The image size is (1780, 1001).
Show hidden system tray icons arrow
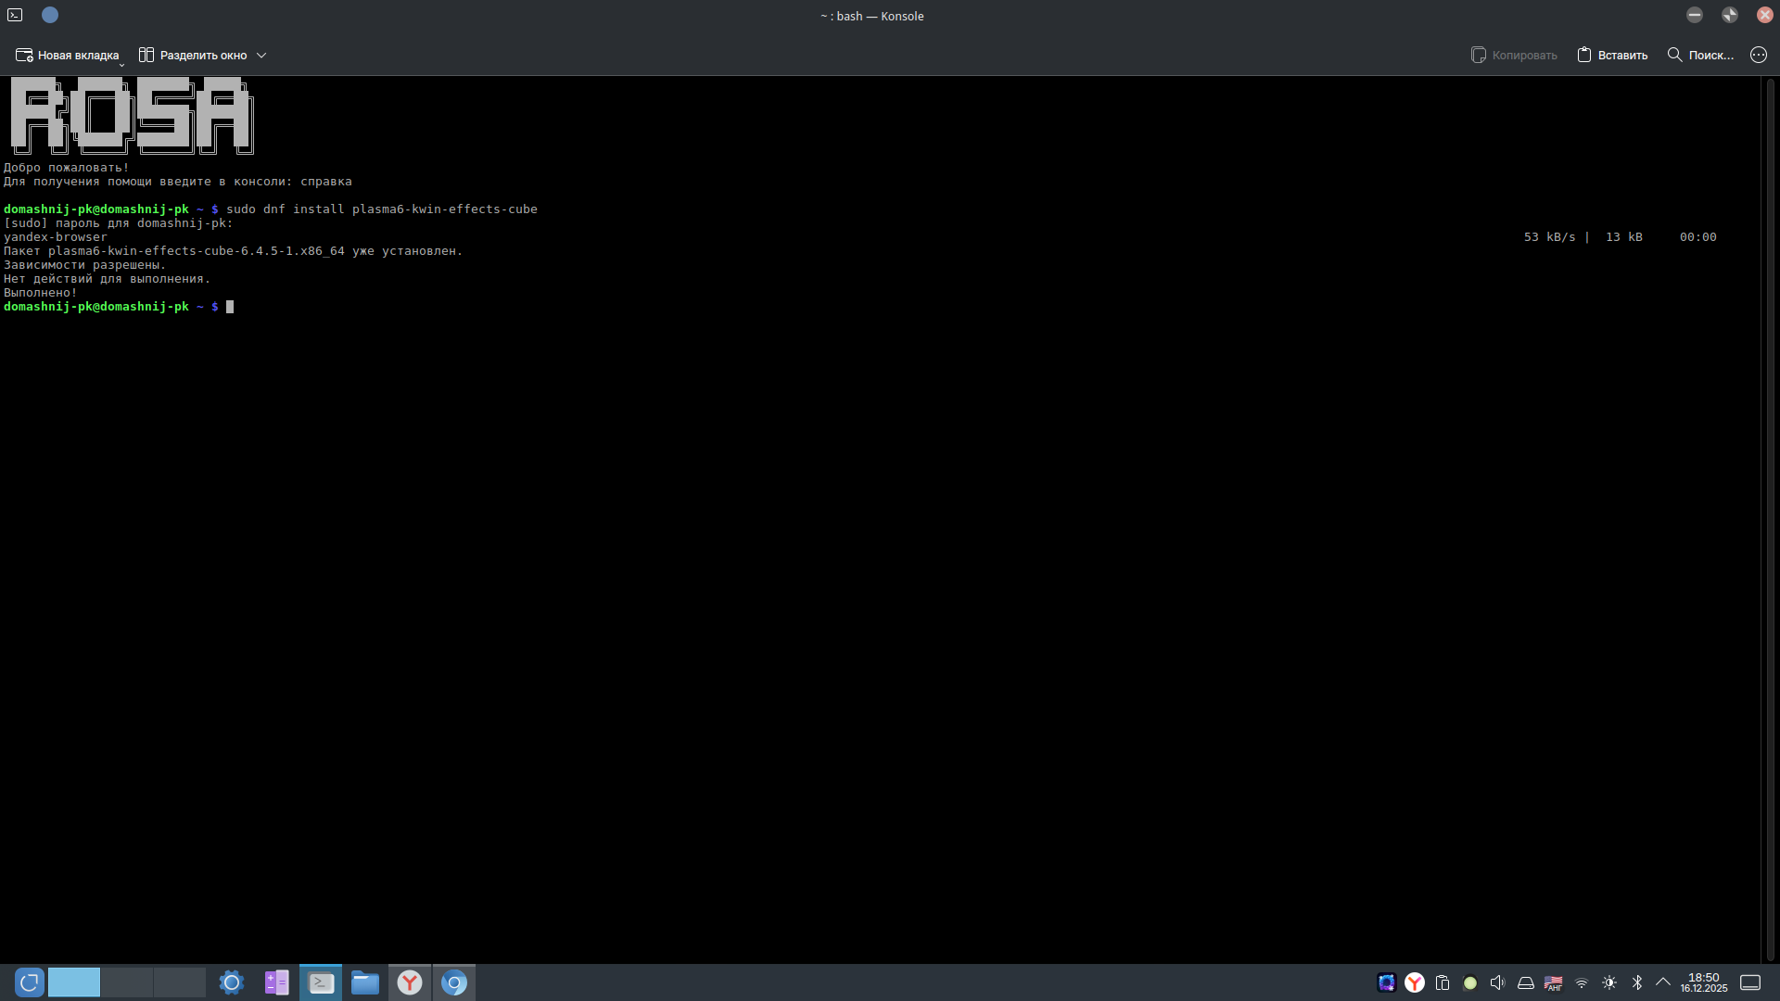tap(1663, 982)
